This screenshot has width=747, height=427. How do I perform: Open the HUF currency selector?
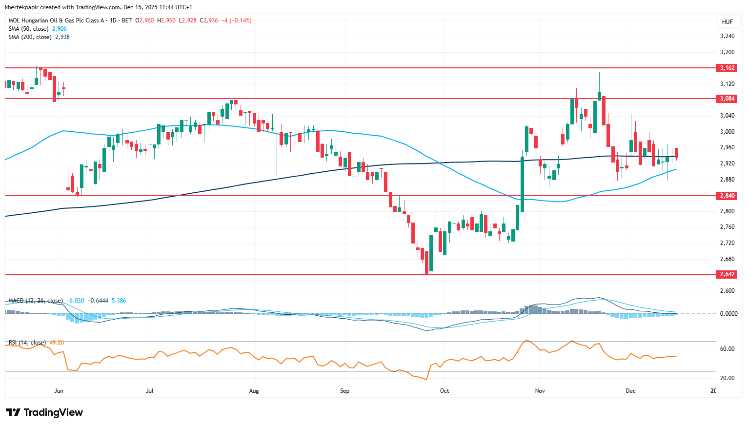point(727,22)
